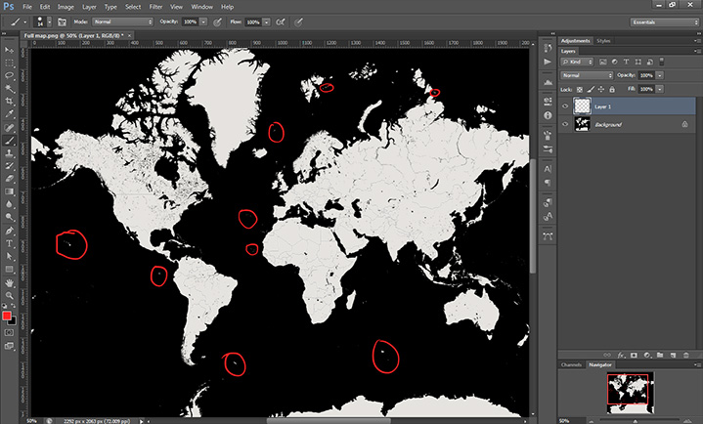Open the brush Mode dropdown in options bar
This screenshot has height=424, width=703.
coord(122,21)
